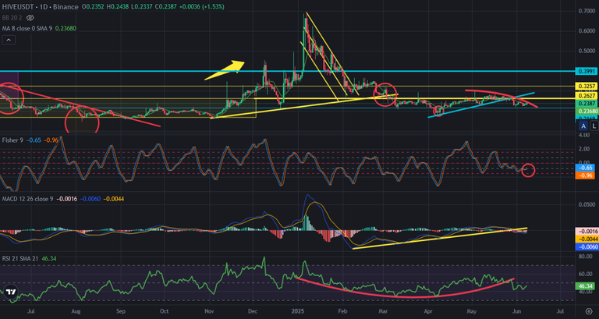This screenshot has width=599, height=319.
Task: Toggle auto scale with the A button
Action: (583, 126)
